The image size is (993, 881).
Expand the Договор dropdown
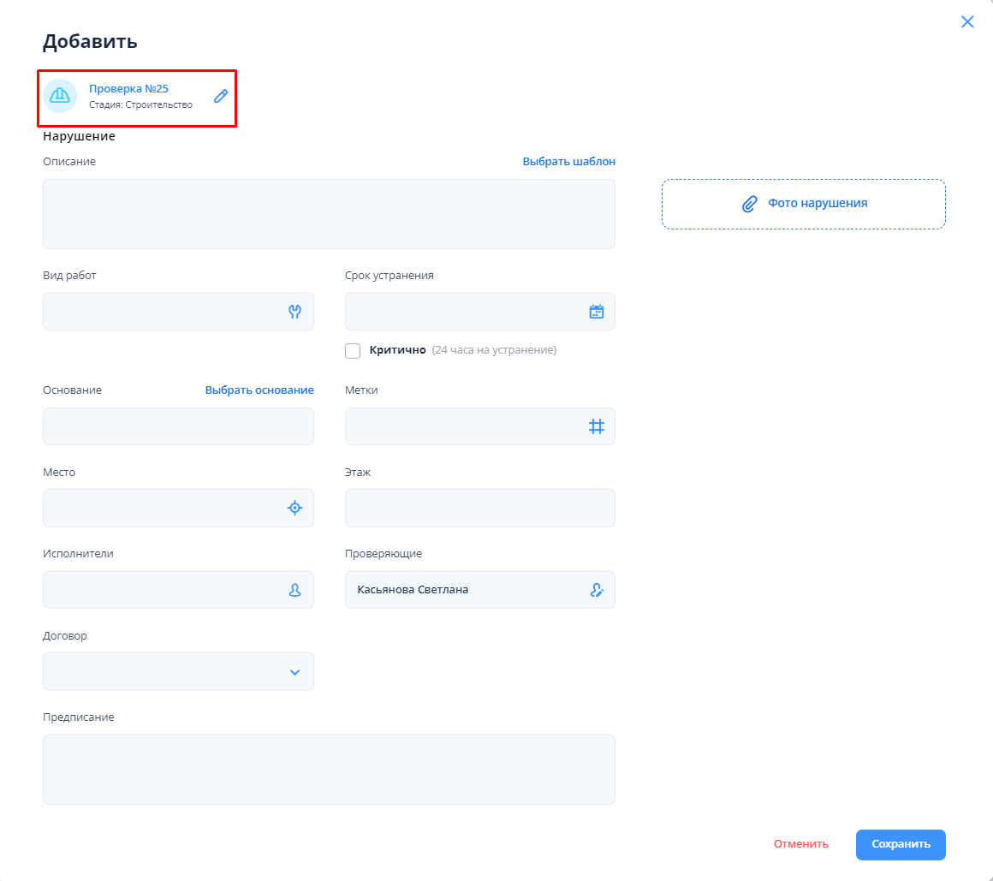click(x=294, y=672)
